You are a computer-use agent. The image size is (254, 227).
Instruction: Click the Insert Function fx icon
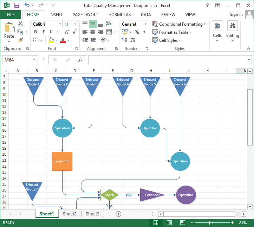(80, 60)
